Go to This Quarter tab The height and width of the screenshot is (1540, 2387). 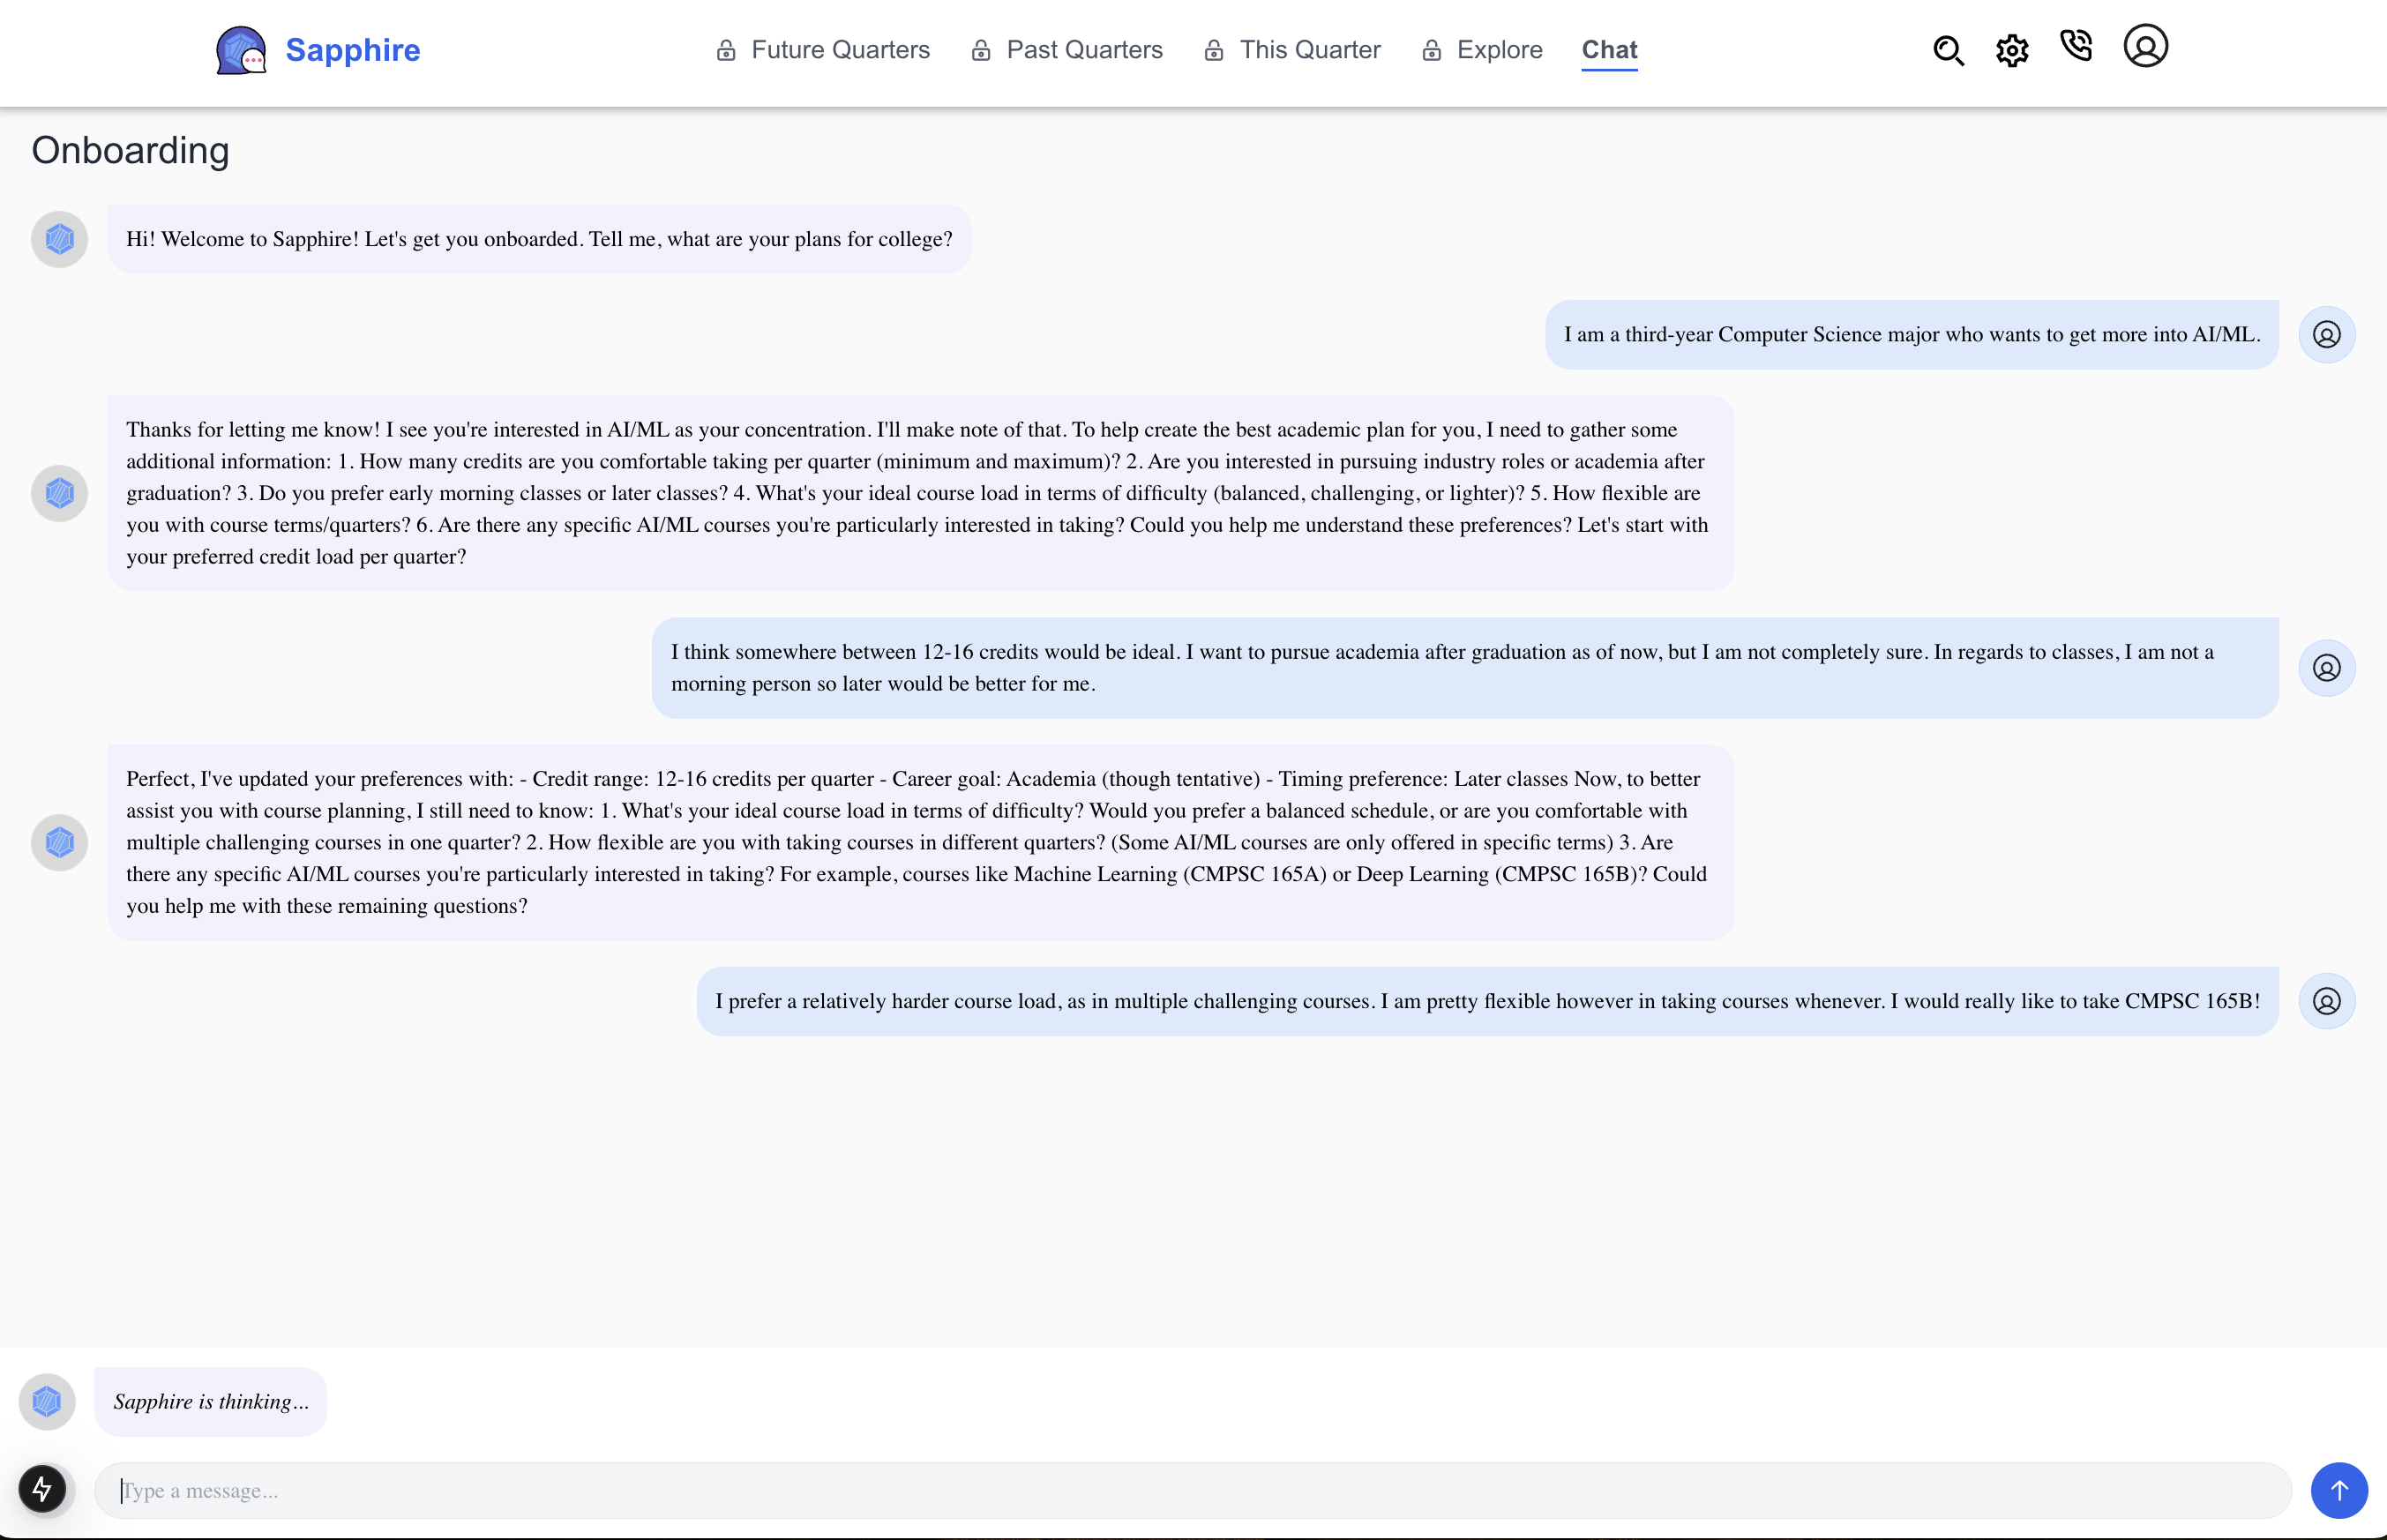1309,50
